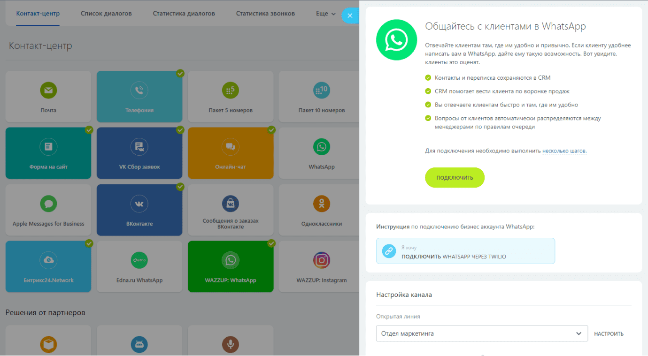Click text Вы отвечаете клиентам быстро

pos(506,105)
